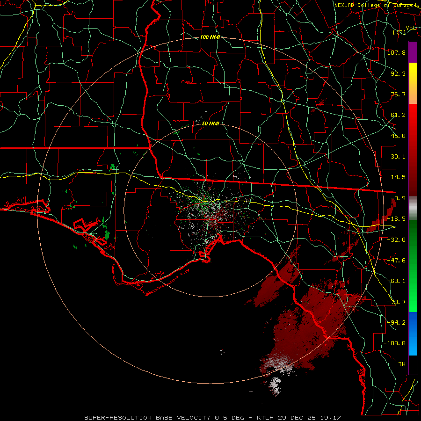Pick the yellow-orange segment of velocity color bar

click(413, 84)
